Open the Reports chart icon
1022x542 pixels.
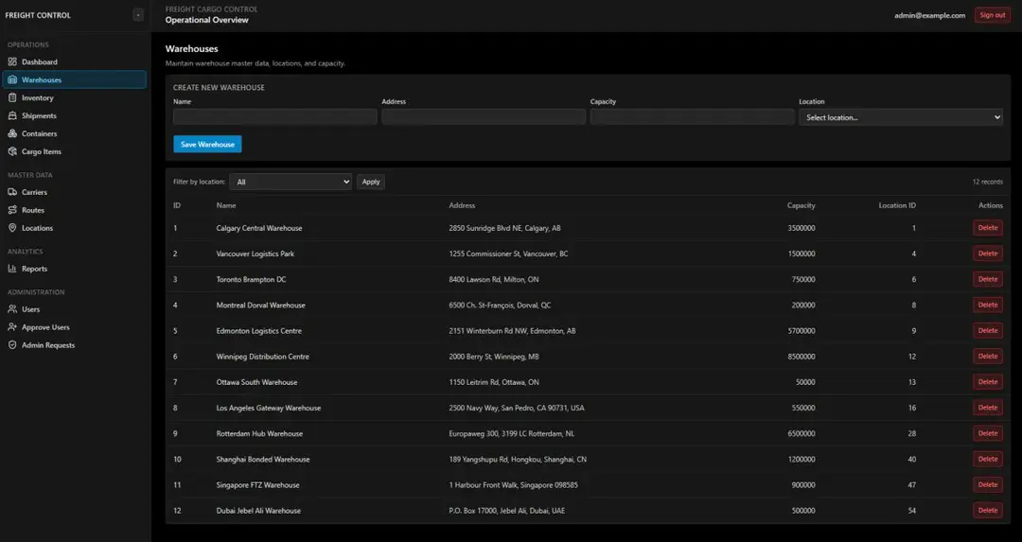tap(12, 269)
